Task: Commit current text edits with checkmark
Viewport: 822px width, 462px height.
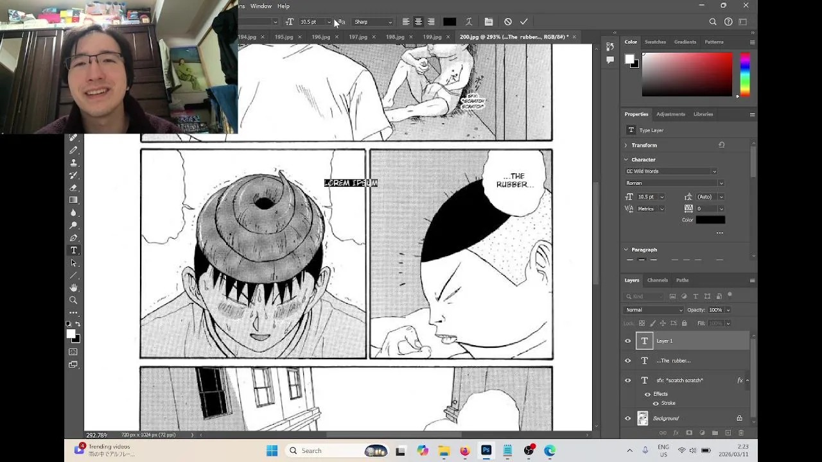Action: (x=524, y=22)
